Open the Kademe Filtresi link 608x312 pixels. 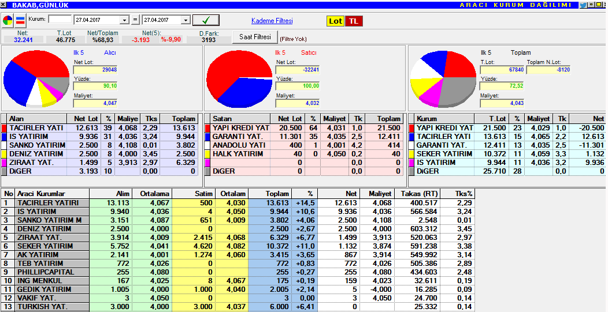click(272, 21)
